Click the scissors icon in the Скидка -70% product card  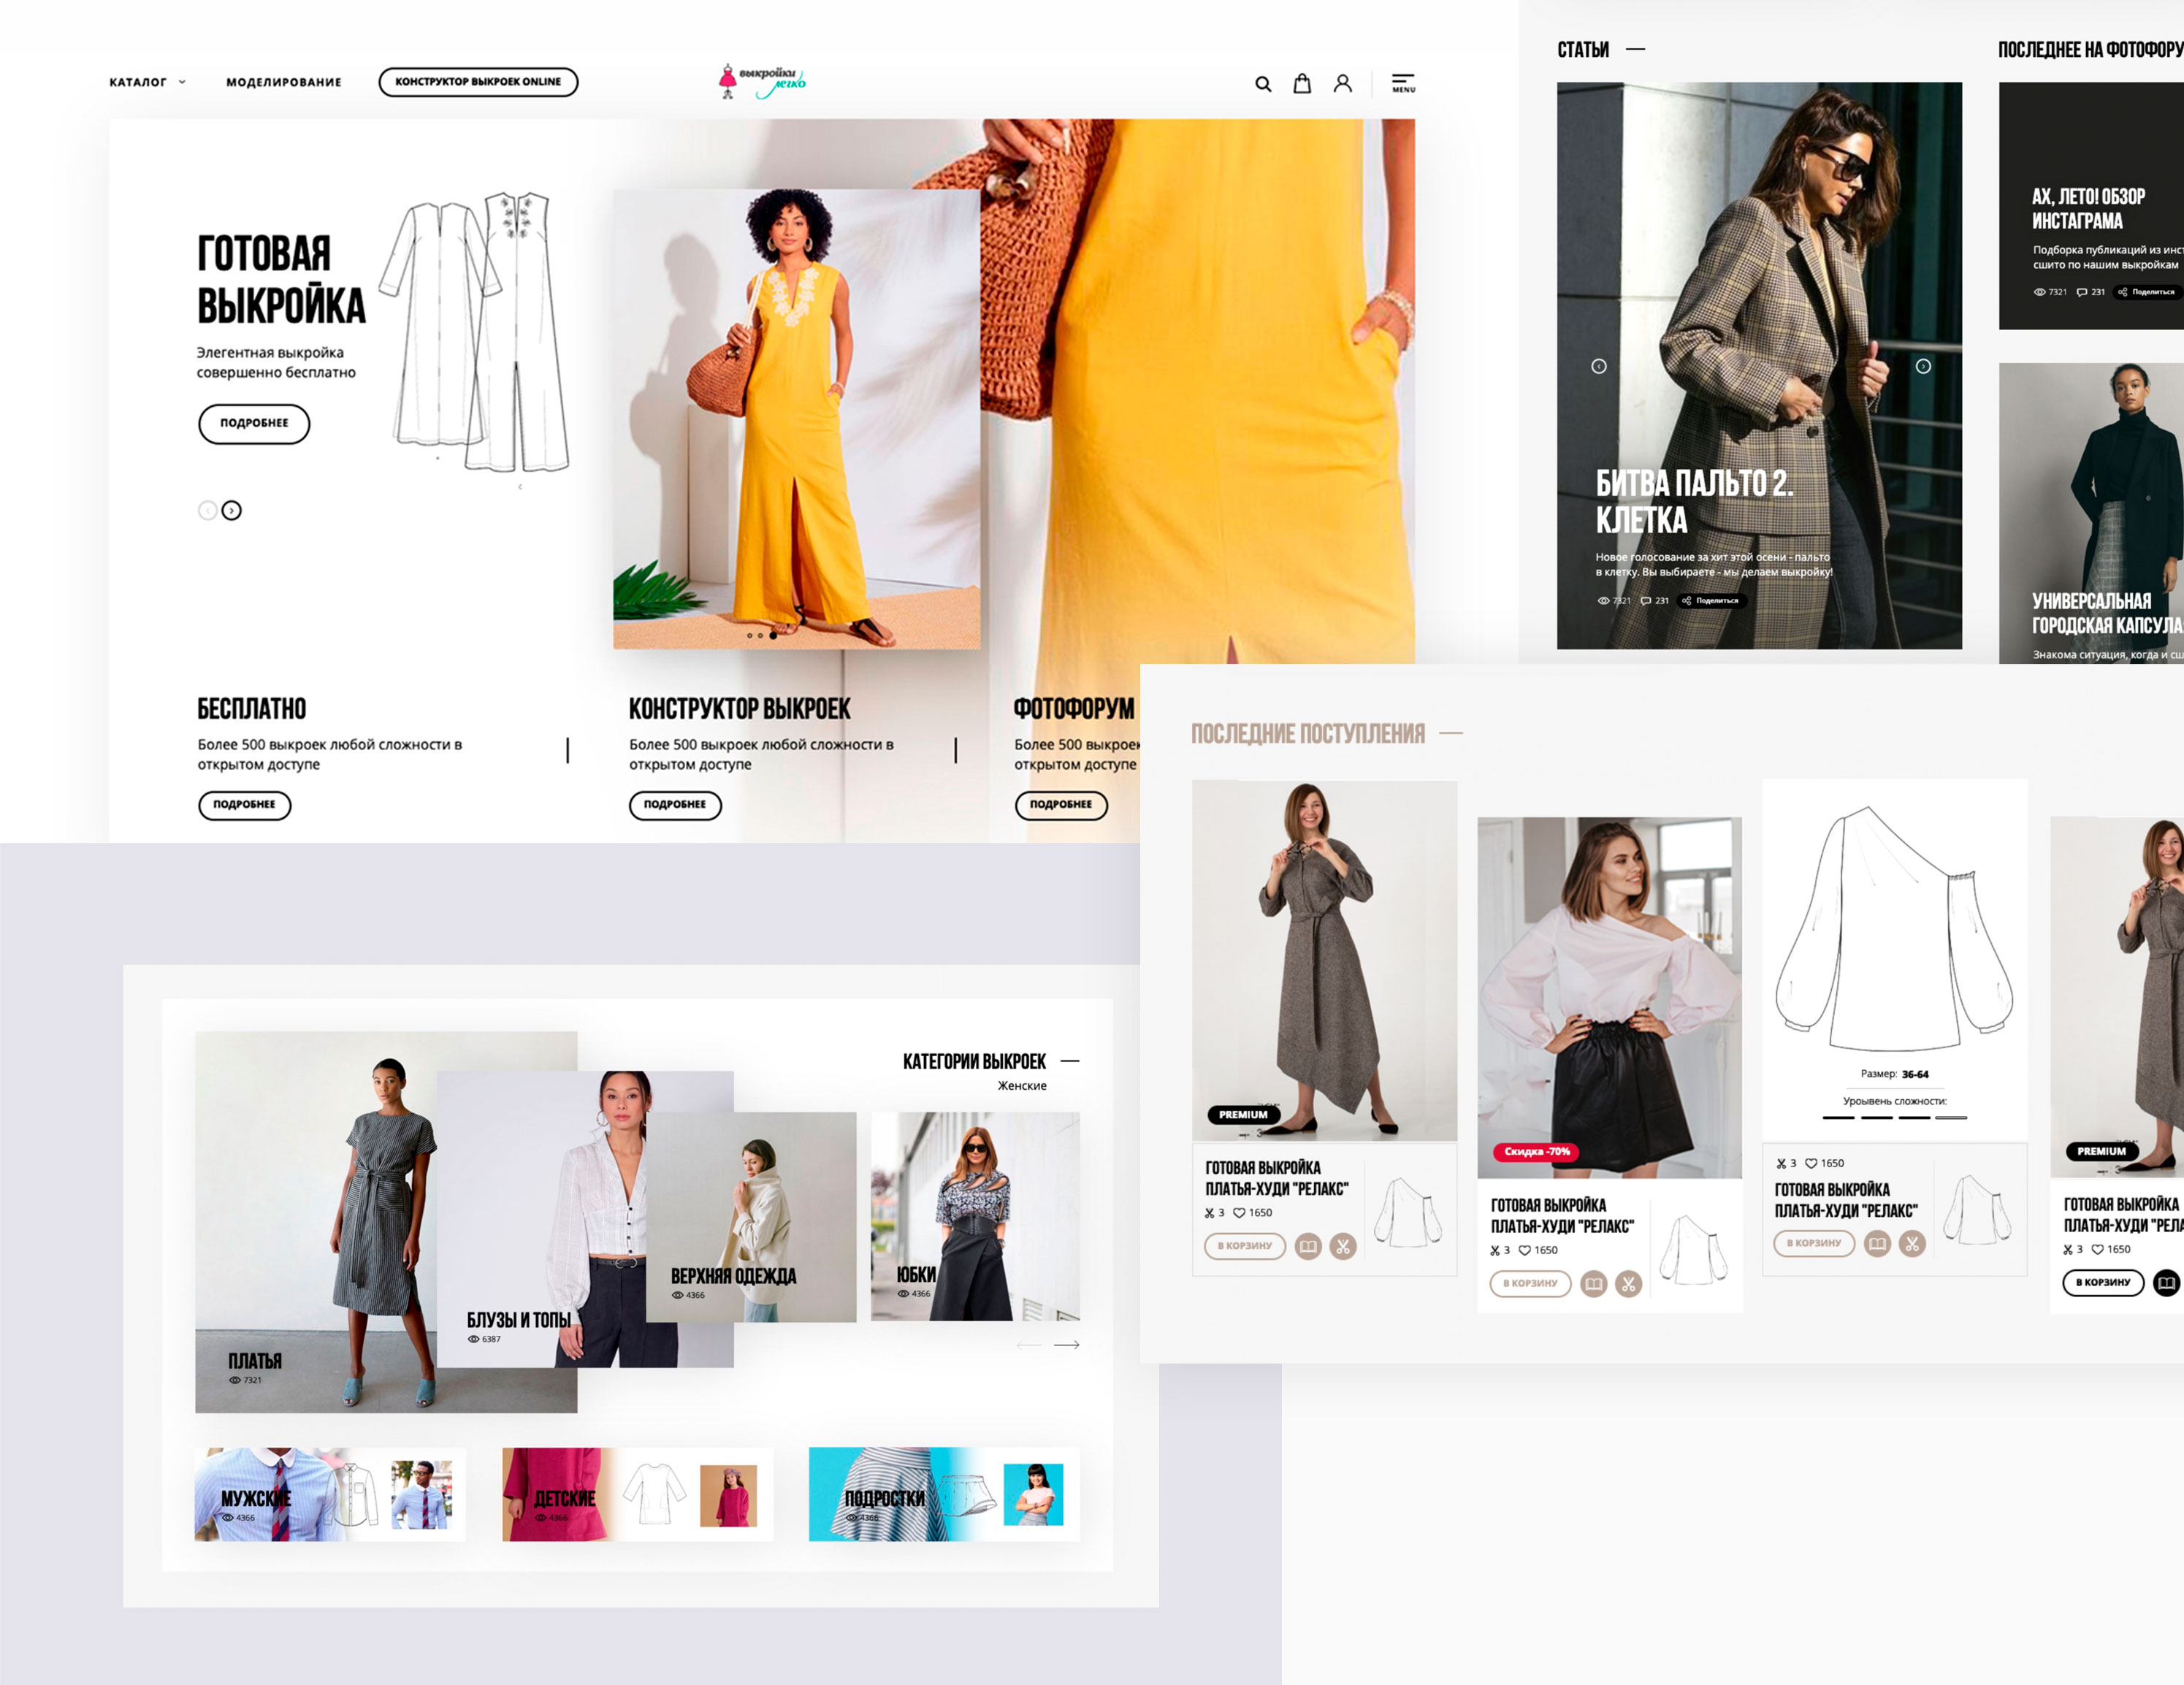coord(1628,1283)
